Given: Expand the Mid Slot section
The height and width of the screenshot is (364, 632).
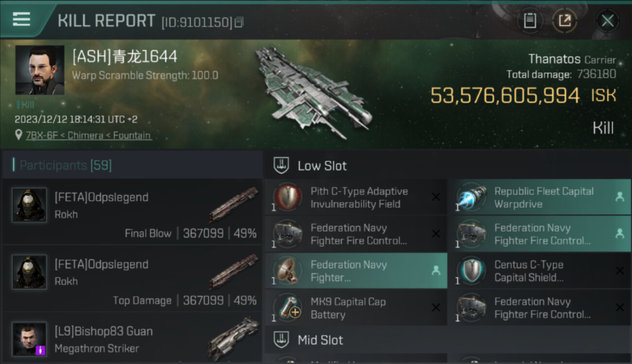Looking at the screenshot, I should tap(320, 340).
